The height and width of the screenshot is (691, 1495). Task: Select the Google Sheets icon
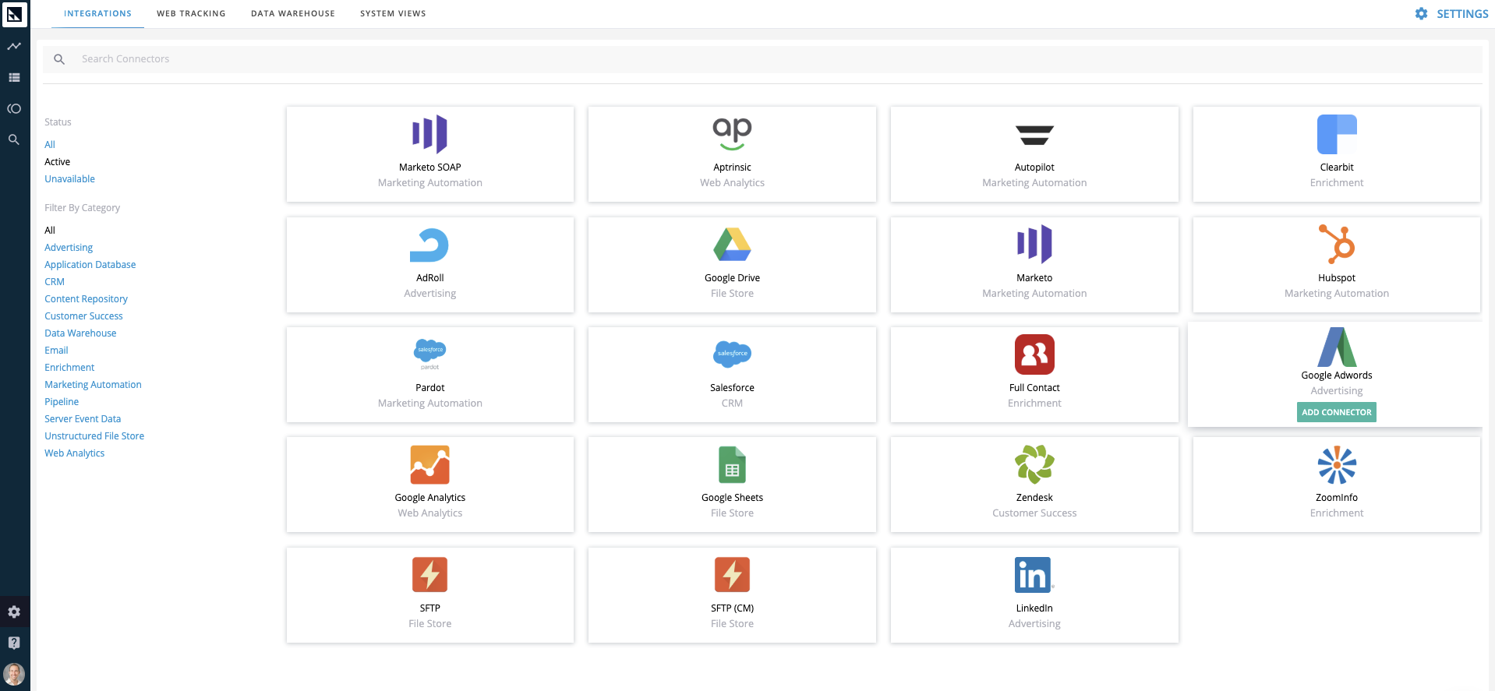732,465
